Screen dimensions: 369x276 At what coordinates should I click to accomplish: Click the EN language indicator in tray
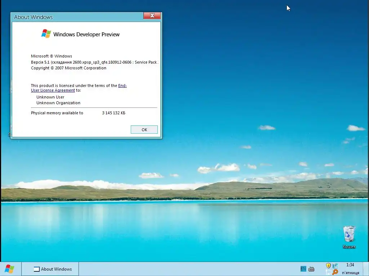pyautogui.click(x=303, y=269)
